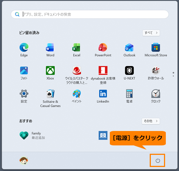Viewport: 179px width, 171px height.
Task: Show all apps with すべて button
Action: pyautogui.click(x=151, y=33)
